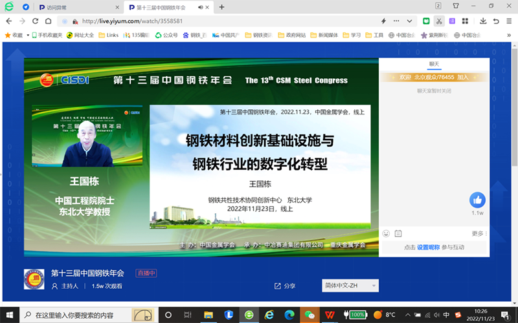
Task: Mute the audio on the active tab
Action: click(x=200, y=7)
